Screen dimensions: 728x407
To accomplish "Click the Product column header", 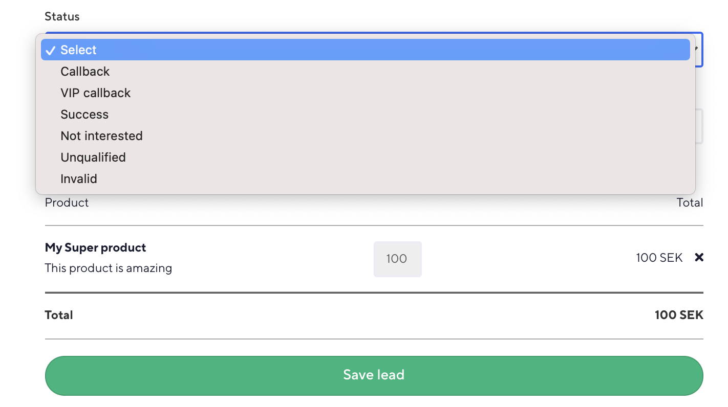I will (x=67, y=202).
